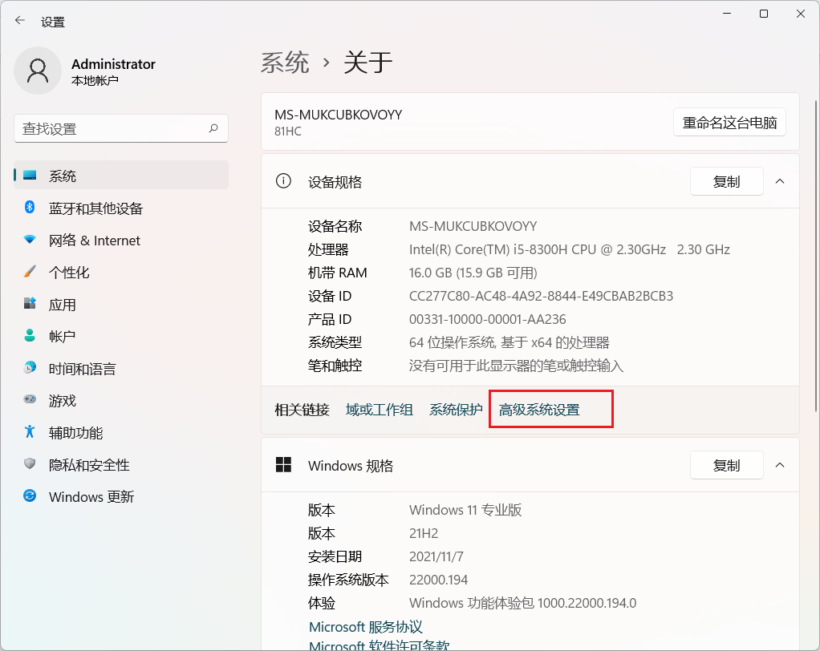Click the personalization paintbrush icon
The width and height of the screenshot is (820, 651).
[30, 272]
